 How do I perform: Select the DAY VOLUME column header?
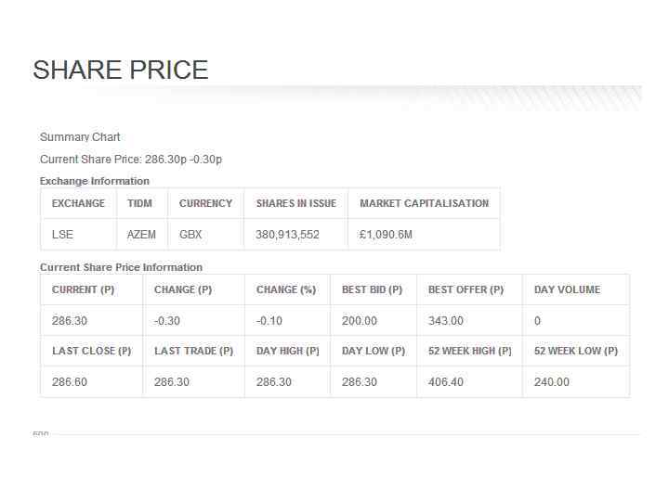coord(567,289)
